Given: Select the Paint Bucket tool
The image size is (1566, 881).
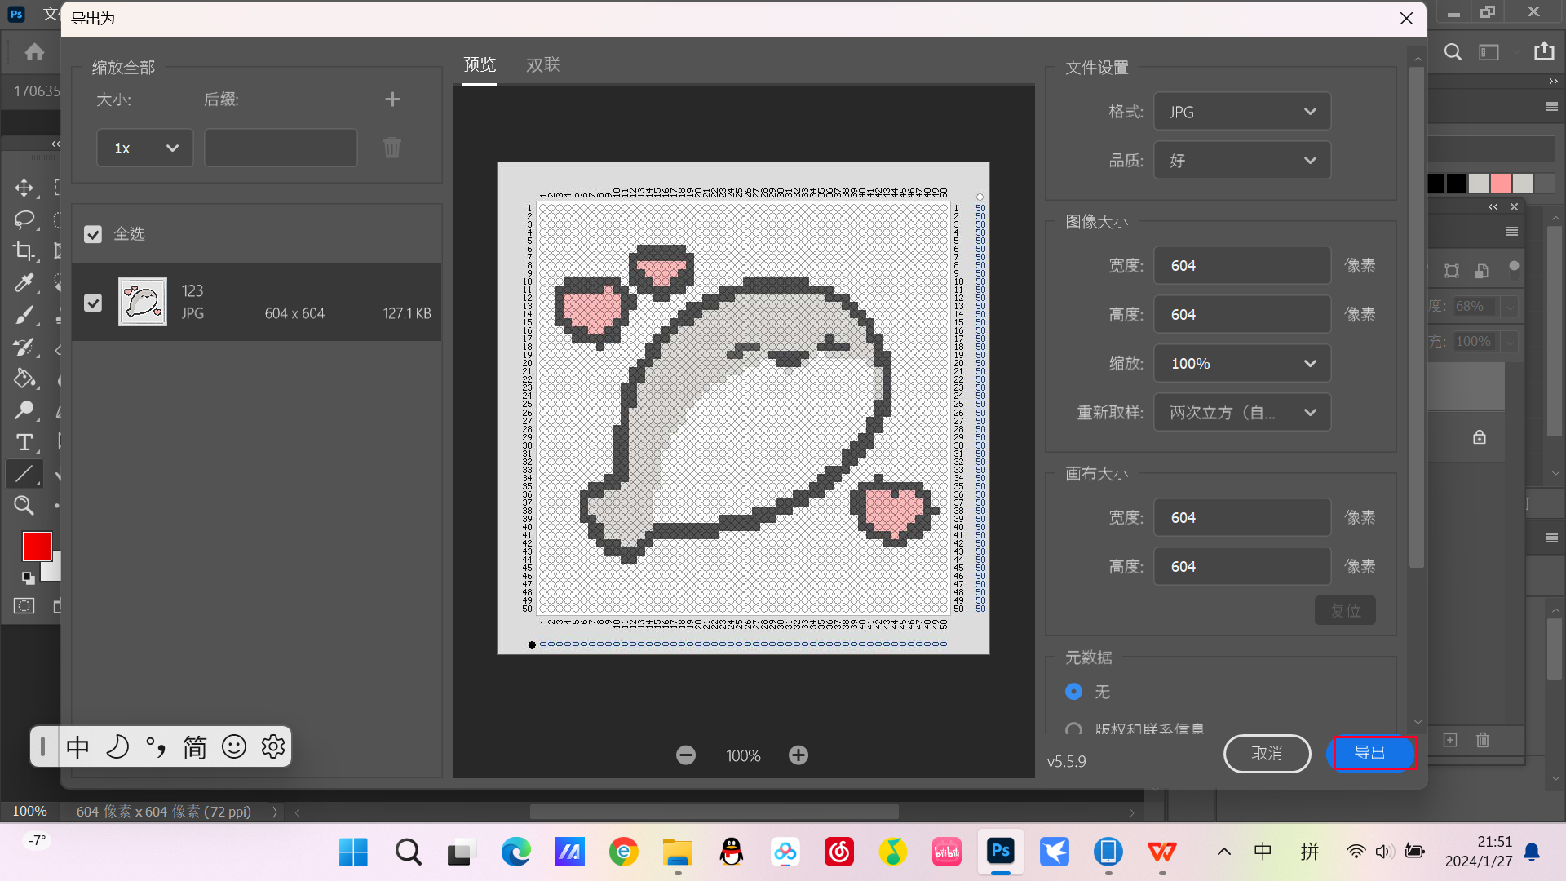Looking at the screenshot, I should 24,379.
